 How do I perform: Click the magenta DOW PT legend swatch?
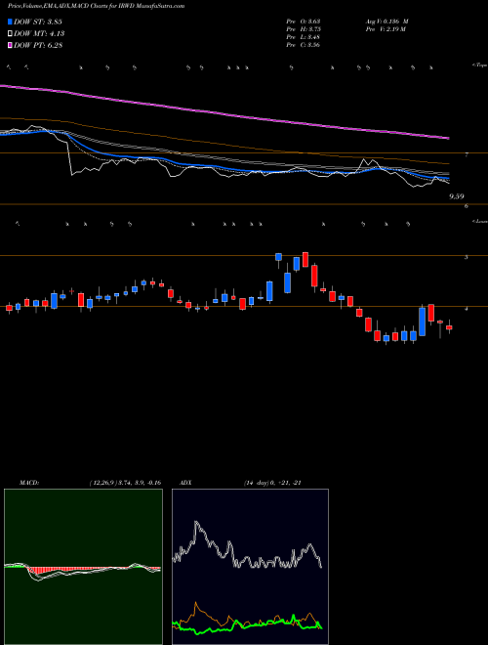click(x=10, y=45)
